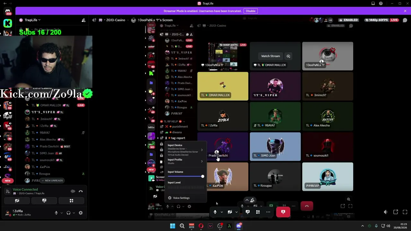The image size is (411, 231).
Task: Click the invite people icon beside TrapLife
Action: pyautogui.click(x=83, y=20)
